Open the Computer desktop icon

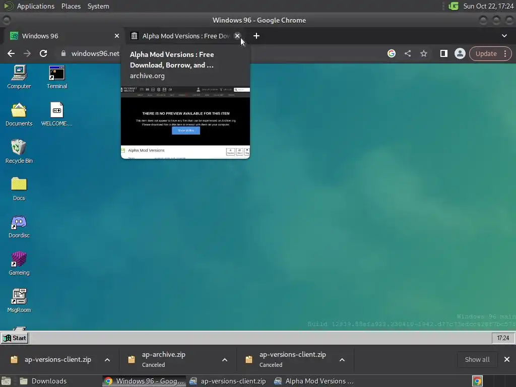tap(19, 77)
